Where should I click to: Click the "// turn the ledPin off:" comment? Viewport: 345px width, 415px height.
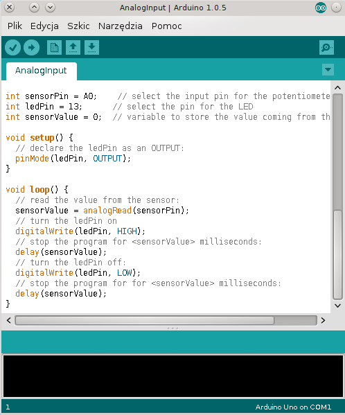coord(71,263)
